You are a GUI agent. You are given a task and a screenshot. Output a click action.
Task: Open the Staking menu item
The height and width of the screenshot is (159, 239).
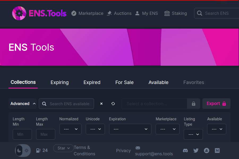176,13
